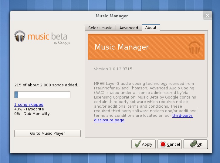Confirm with the OK button
Image resolution: width=220 pixels, height=163 pixels.
(196, 144)
